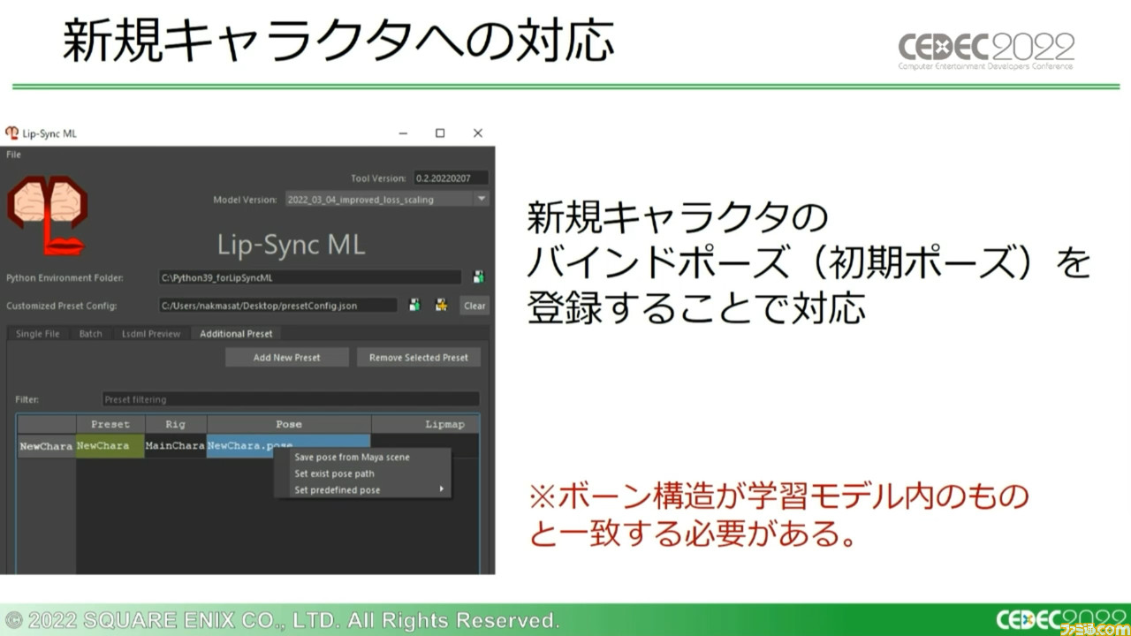
Task: Click the NewChara.pose cell
Action: click(289, 446)
